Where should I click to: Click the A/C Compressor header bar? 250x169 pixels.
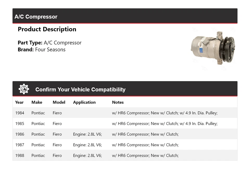point(125,16)
